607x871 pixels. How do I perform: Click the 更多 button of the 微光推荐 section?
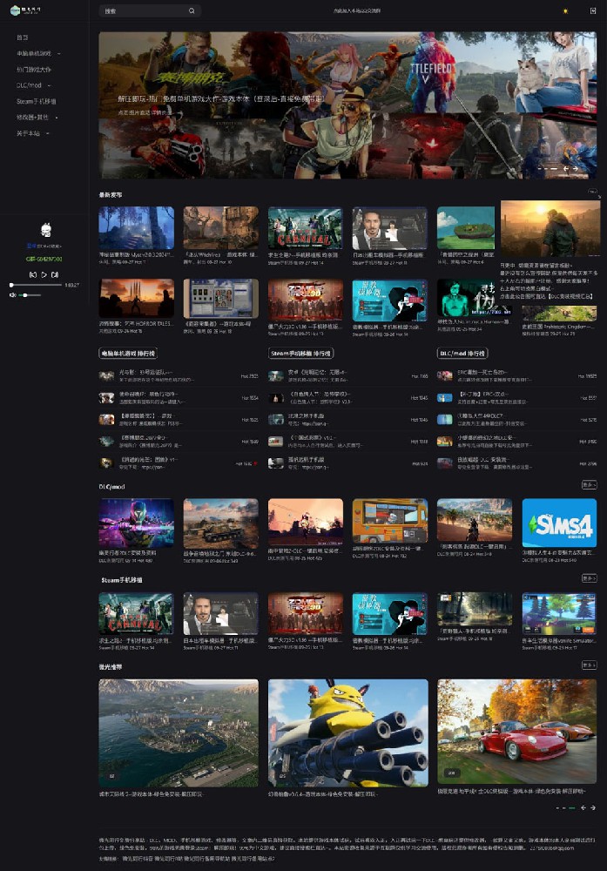point(589,665)
